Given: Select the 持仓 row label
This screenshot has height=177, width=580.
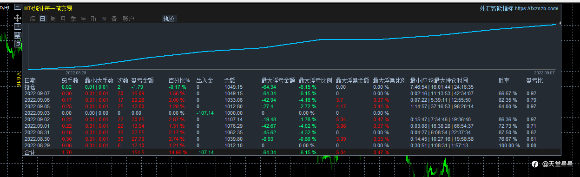Looking at the screenshot, I should [30, 87].
